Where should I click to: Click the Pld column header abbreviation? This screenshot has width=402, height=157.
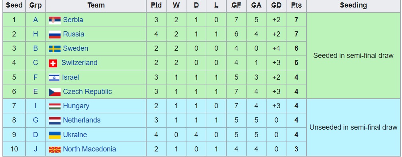(x=156, y=6)
